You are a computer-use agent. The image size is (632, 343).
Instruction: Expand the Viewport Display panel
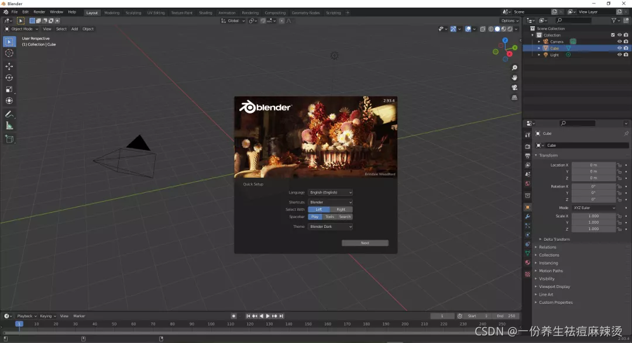click(554, 287)
